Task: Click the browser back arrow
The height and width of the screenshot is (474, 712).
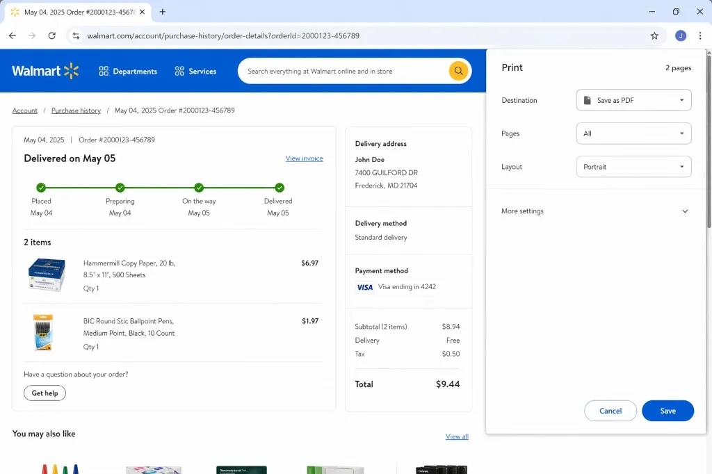Action: point(12,35)
